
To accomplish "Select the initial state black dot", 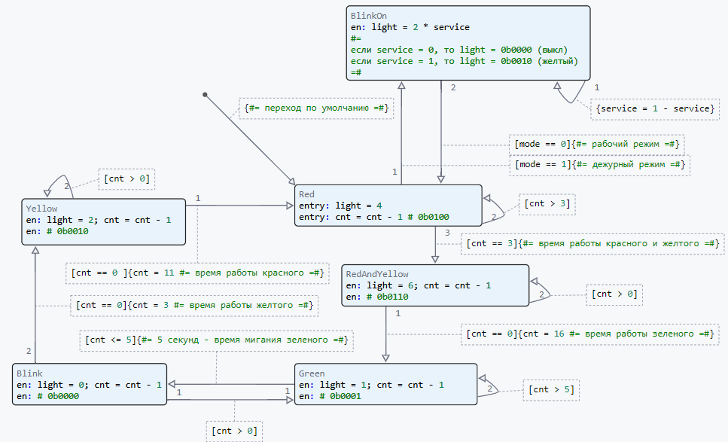I will [x=205, y=95].
